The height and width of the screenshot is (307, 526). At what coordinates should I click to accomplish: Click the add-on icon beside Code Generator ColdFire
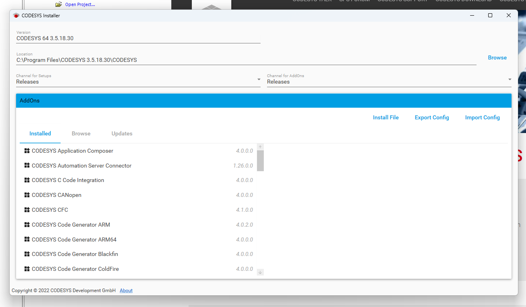pos(27,269)
